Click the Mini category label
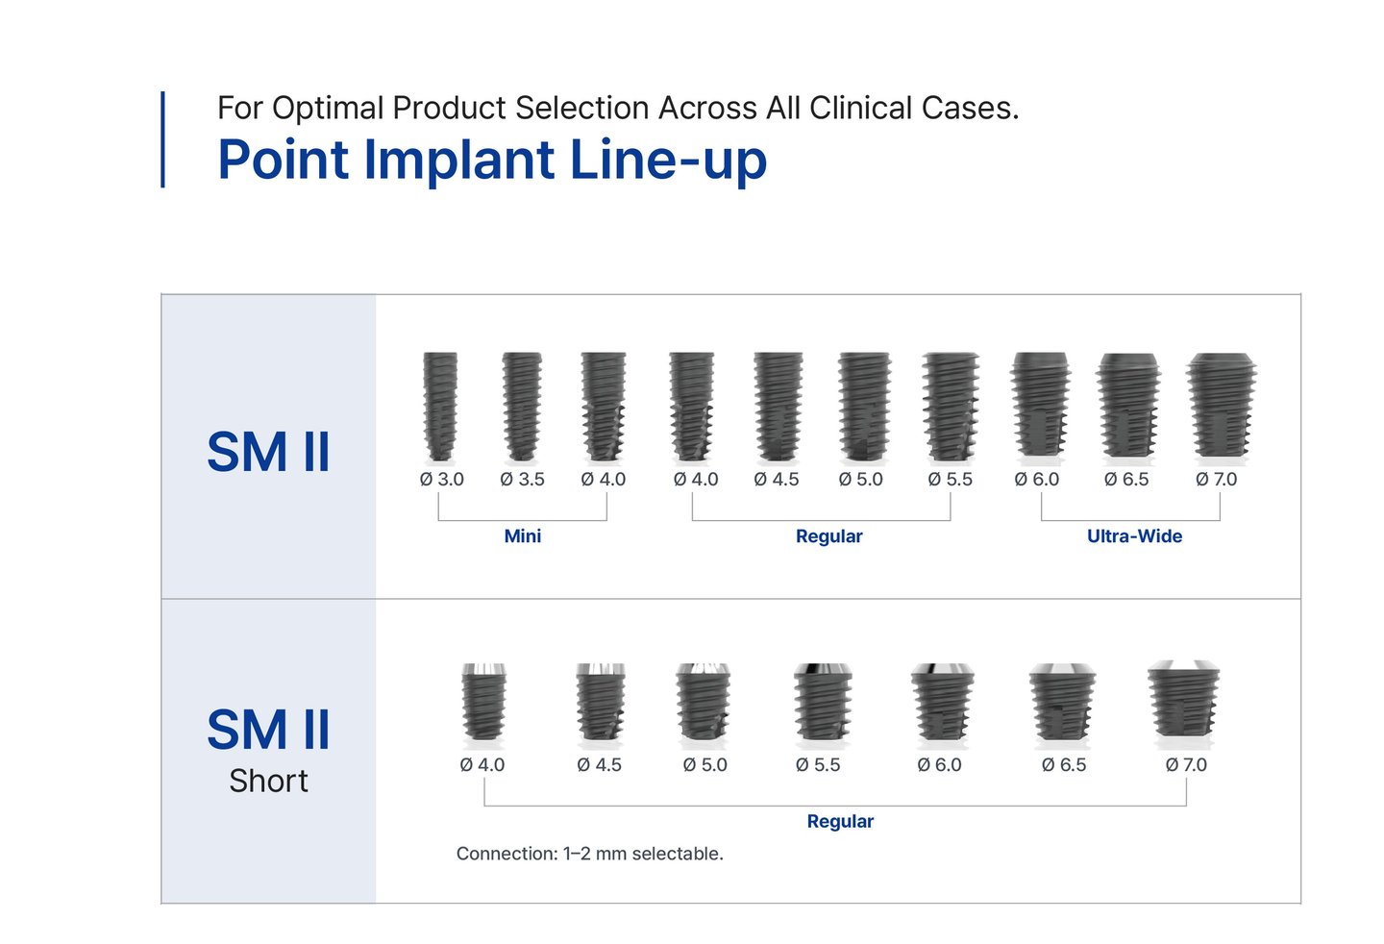Viewport: 1384px width, 944px height. [x=523, y=536]
